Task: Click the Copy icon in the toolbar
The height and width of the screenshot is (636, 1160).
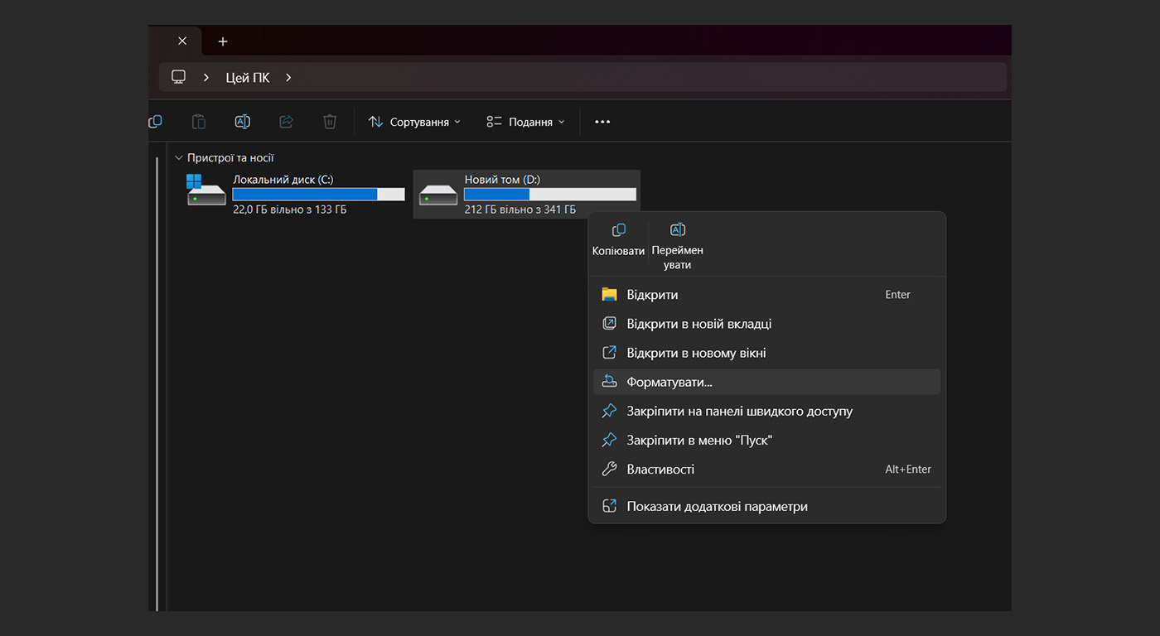Action: tap(155, 122)
